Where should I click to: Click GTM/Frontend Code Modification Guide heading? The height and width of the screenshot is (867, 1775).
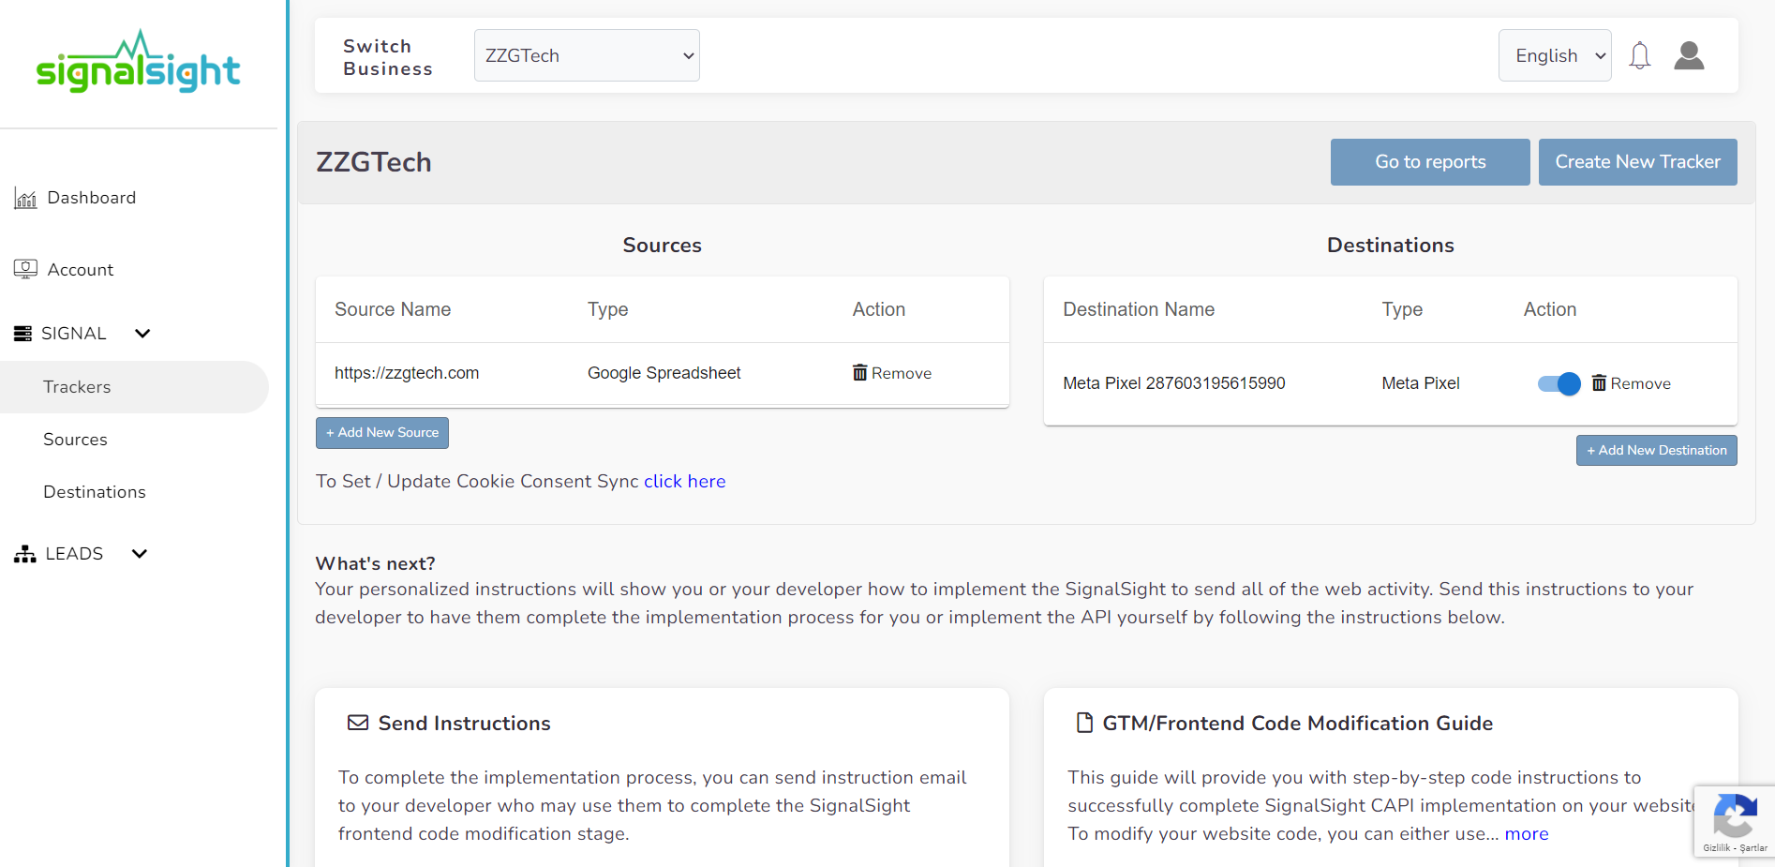coord(1298,724)
